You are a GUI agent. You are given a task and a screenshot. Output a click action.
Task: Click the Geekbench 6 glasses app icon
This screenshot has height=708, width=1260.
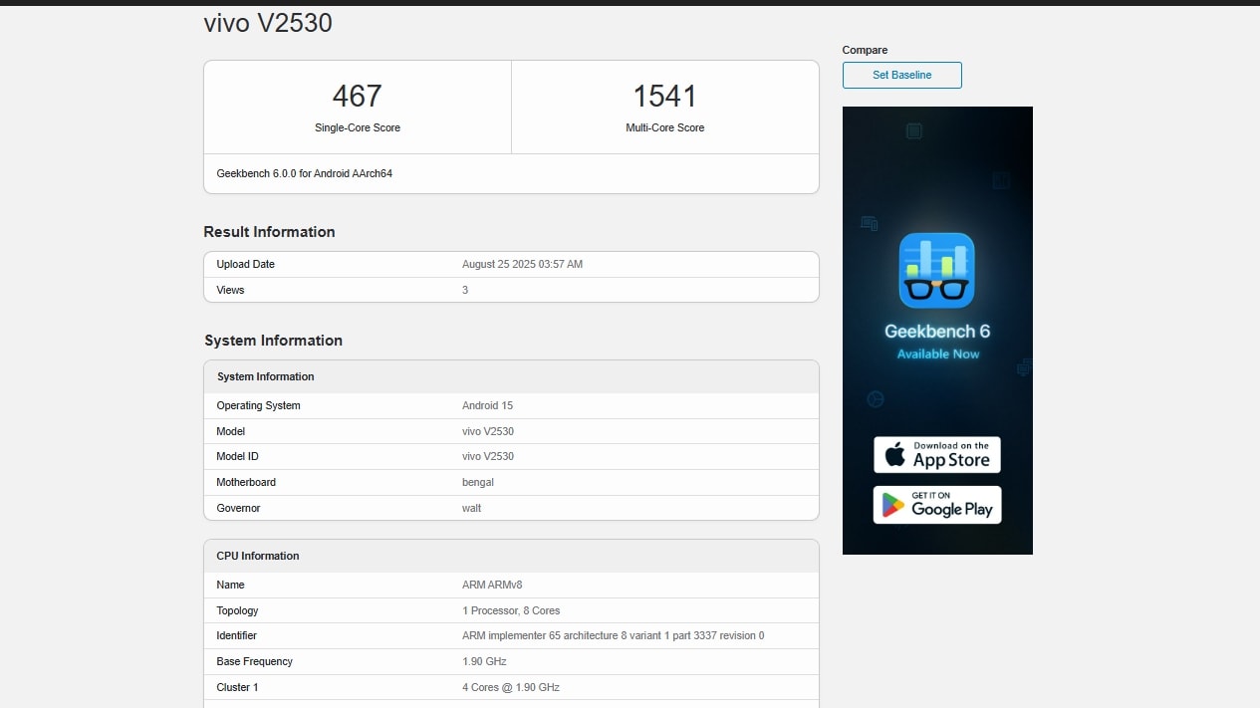coord(936,271)
